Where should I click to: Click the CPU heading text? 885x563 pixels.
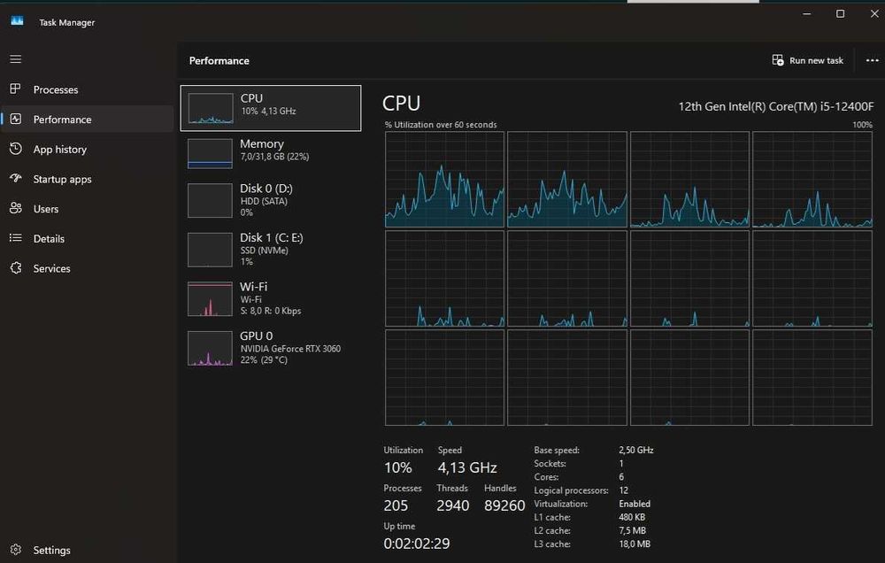[x=401, y=104]
